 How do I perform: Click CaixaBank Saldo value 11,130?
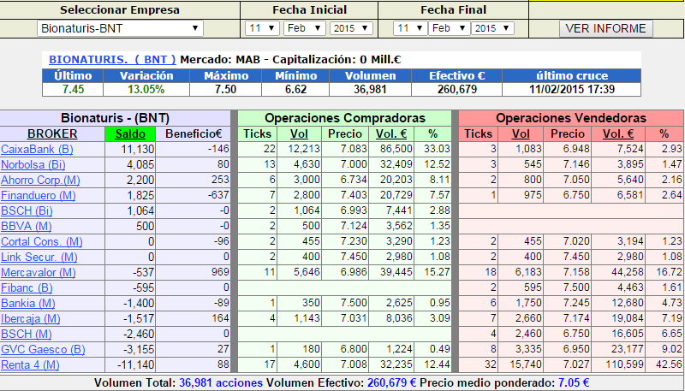tap(138, 149)
